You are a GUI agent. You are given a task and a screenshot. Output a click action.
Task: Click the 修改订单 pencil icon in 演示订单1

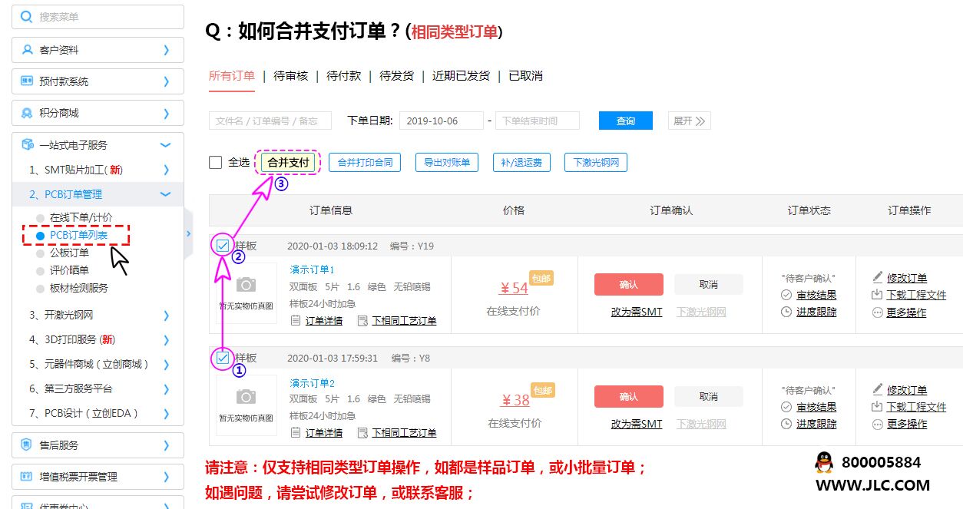pyautogui.click(x=878, y=277)
